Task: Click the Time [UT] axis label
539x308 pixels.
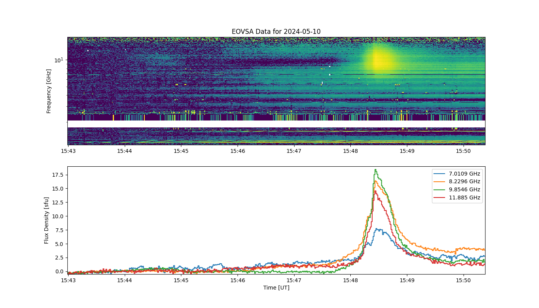Action: 276,288
